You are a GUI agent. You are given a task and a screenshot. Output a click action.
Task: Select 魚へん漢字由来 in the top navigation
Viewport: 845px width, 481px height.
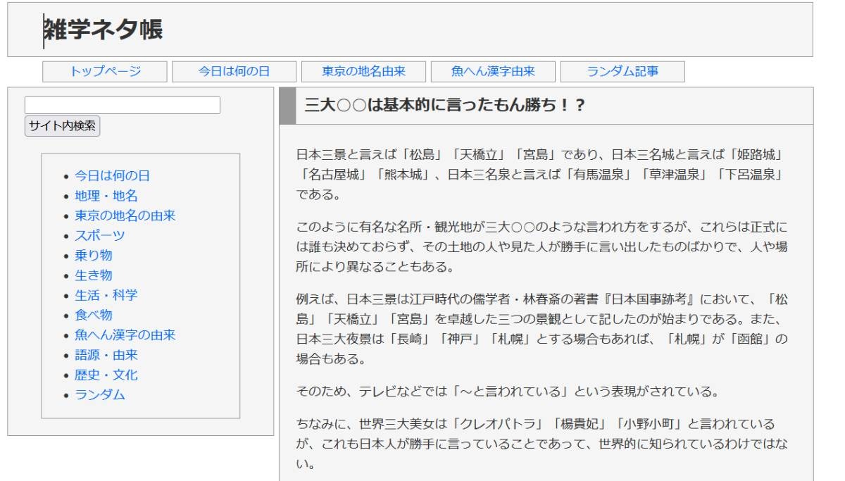(493, 71)
